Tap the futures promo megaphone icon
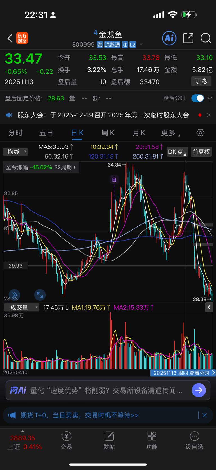The height and width of the screenshot is (470, 216). tap(12, 415)
